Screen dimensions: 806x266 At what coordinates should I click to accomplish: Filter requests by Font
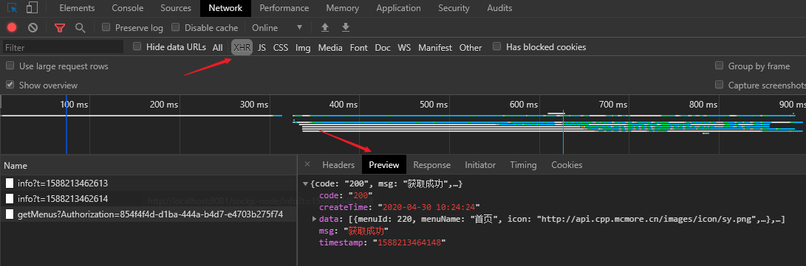click(359, 47)
